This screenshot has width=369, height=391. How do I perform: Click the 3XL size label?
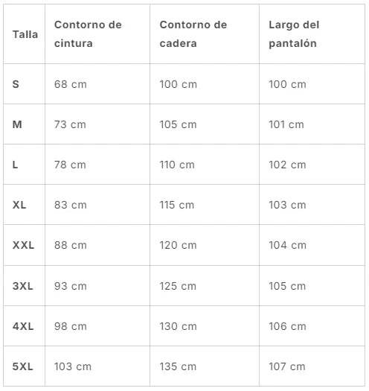[22, 286]
